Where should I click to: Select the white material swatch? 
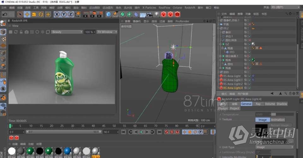pyautogui.click(x=12, y=151)
